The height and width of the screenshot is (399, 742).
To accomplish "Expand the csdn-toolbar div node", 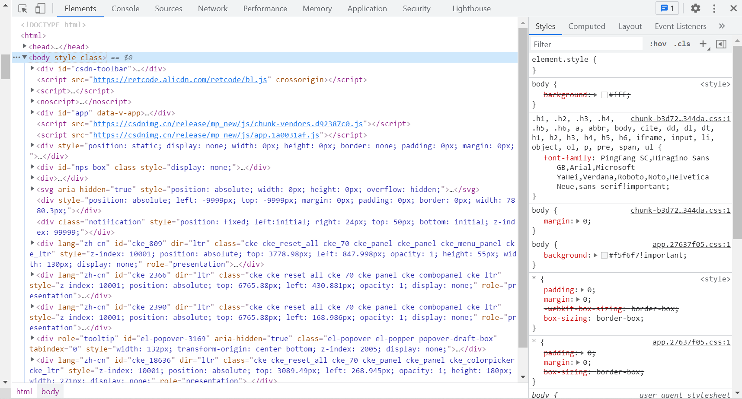I will click(32, 68).
